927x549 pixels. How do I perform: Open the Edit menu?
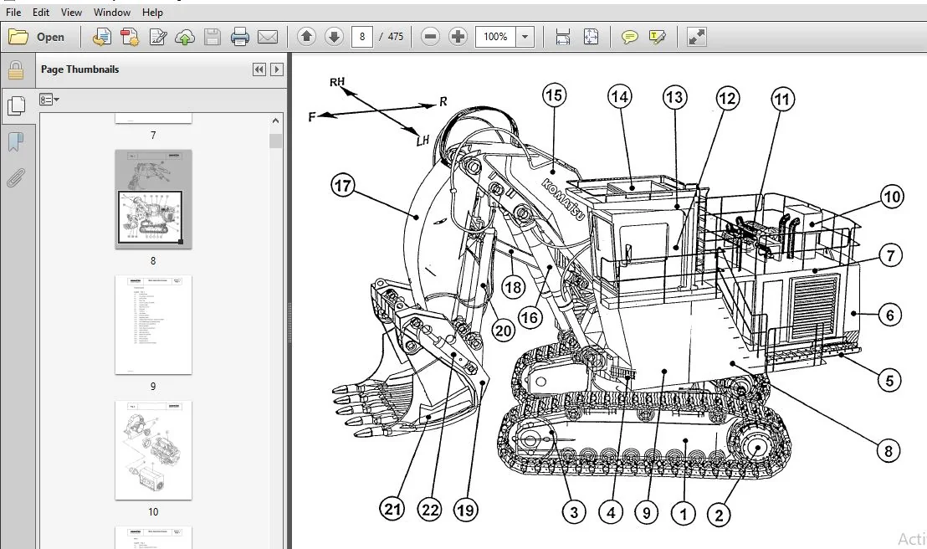coord(41,12)
